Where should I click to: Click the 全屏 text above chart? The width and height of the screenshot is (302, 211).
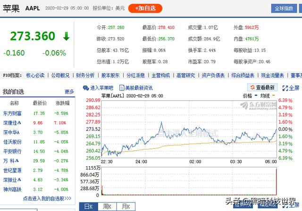(x=294, y=88)
